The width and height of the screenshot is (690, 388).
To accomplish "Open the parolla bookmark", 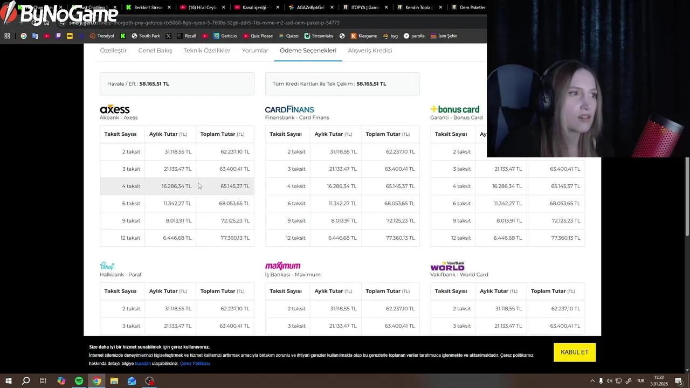I will click(x=414, y=36).
